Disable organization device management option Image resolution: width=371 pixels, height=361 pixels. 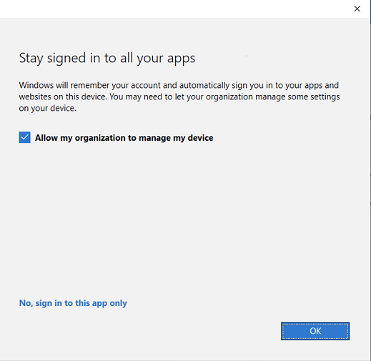pos(24,137)
